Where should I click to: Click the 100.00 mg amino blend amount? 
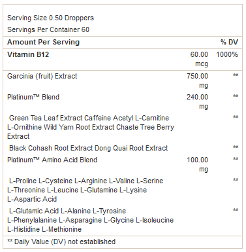tap(198, 164)
